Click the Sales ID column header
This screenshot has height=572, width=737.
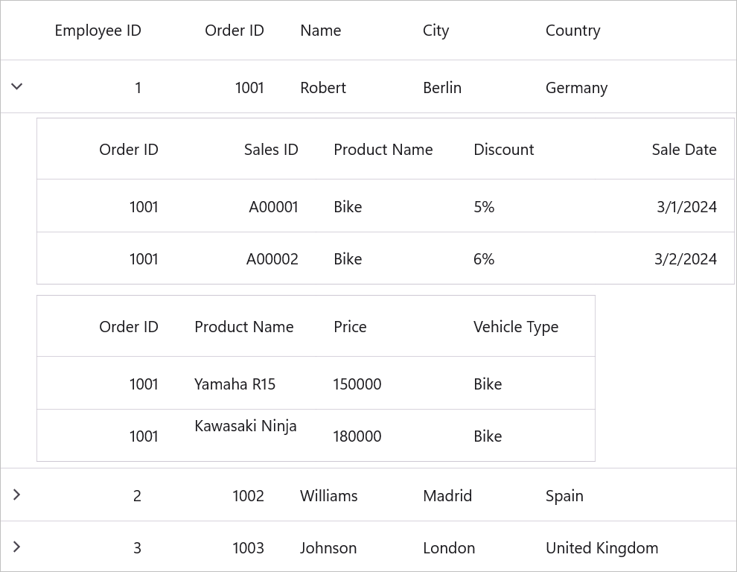point(271,150)
